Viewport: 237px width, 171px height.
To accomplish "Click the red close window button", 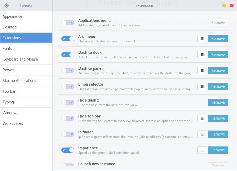I will tap(232, 5).
